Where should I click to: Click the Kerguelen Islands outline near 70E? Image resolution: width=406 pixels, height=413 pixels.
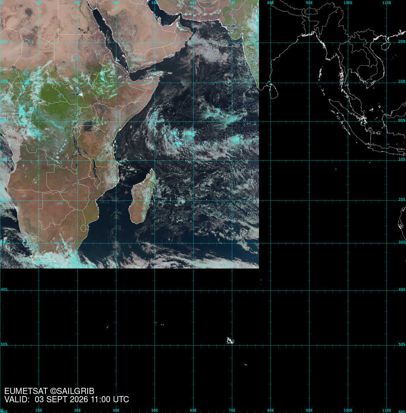[230, 341]
